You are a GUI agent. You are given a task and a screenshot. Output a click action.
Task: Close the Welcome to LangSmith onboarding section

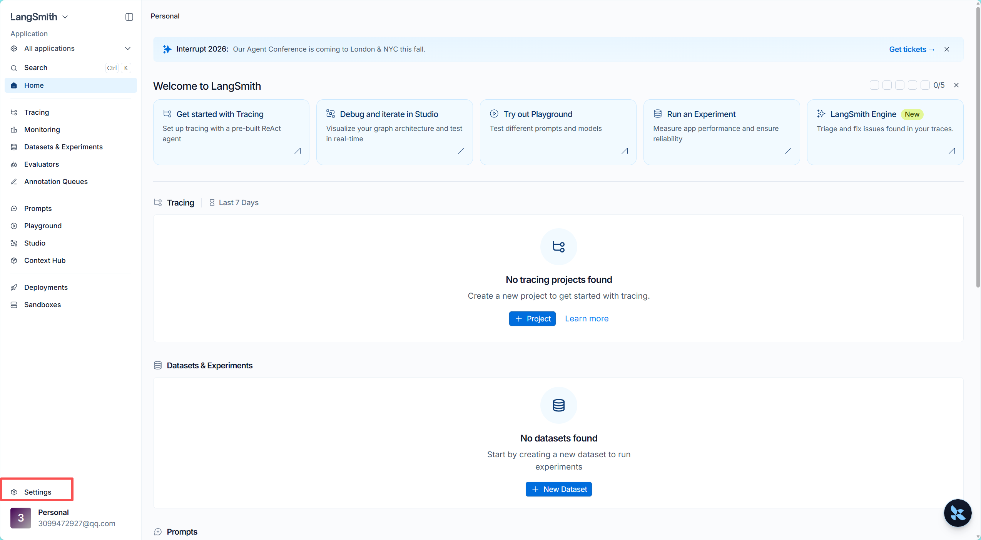point(956,85)
